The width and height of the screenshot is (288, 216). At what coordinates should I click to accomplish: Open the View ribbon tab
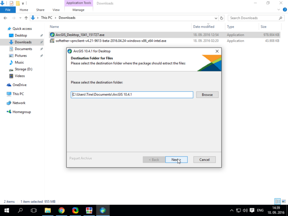[x=56, y=10]
